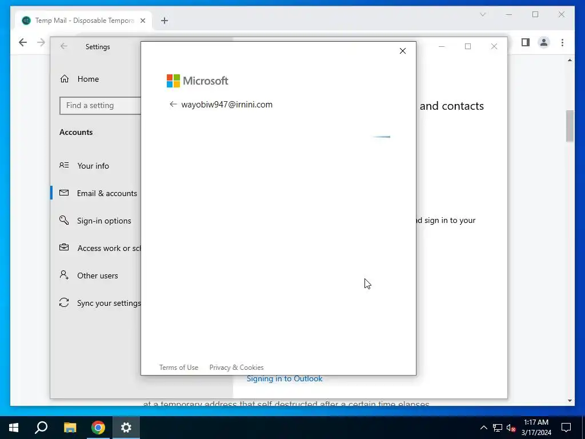Go back in Chrome browser
The height and width of the screenshot is (439, 585).
[23, 42]
